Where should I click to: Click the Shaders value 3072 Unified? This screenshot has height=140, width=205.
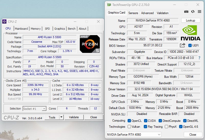[x=141, y=64]
